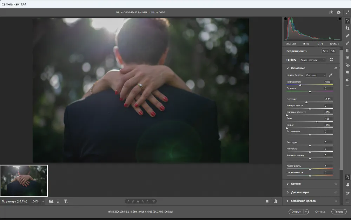The height and width of the screenshot is (220, 351).
Task: Select the Red Eye removal tool
Action: click(347, 65)
